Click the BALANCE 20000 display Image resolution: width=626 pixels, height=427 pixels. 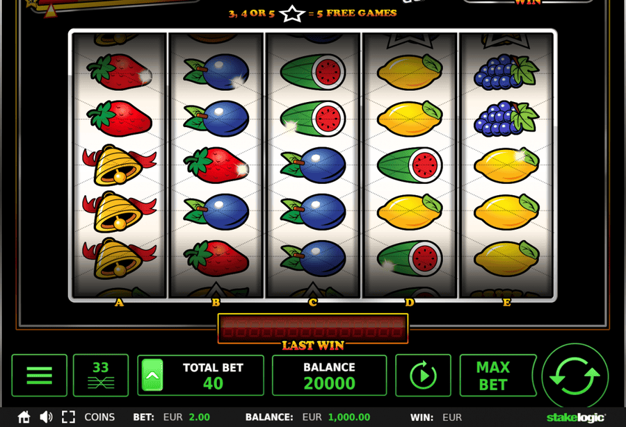point(330,375)
